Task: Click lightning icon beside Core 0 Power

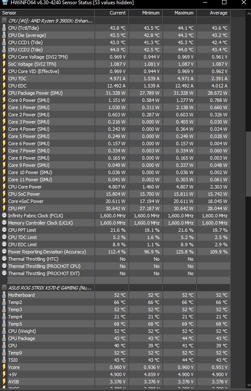Action: click(x=4, y=100)
